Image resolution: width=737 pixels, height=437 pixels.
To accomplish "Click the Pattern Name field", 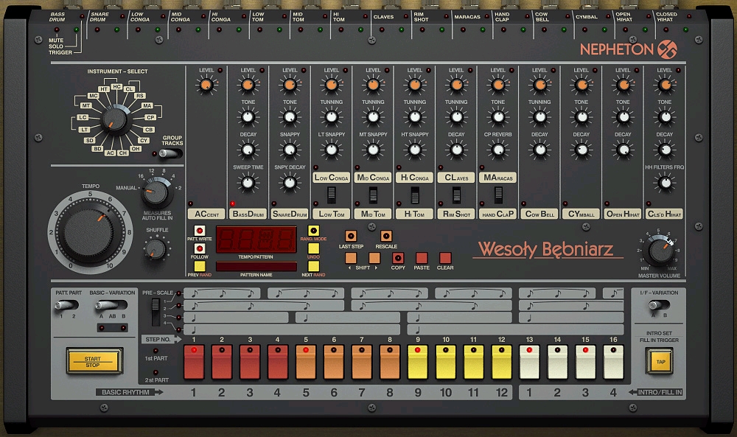I will tap(256, 267).
